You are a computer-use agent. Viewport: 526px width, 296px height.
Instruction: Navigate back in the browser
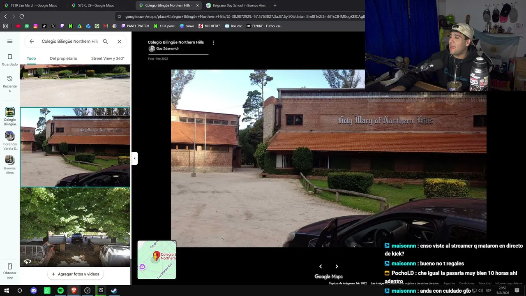click(x=5, y=16)
